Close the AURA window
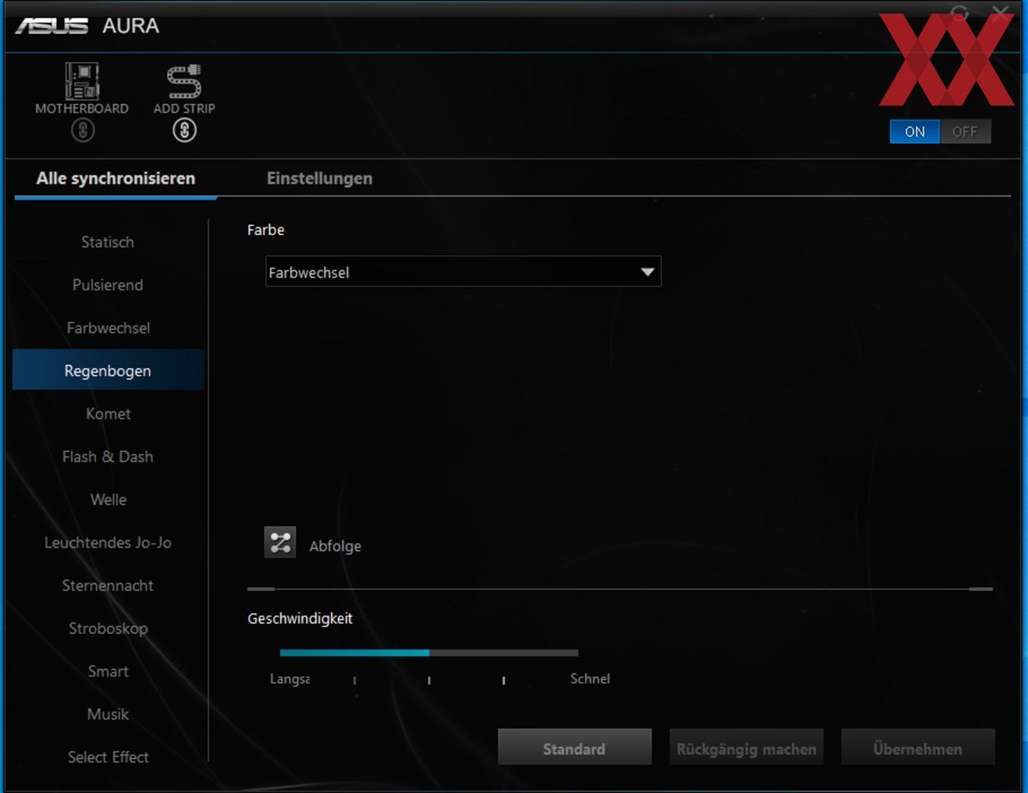 click(1001, 12)
